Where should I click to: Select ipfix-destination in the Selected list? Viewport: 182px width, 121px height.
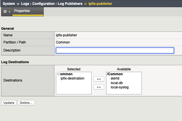click(x=72, y=78)
